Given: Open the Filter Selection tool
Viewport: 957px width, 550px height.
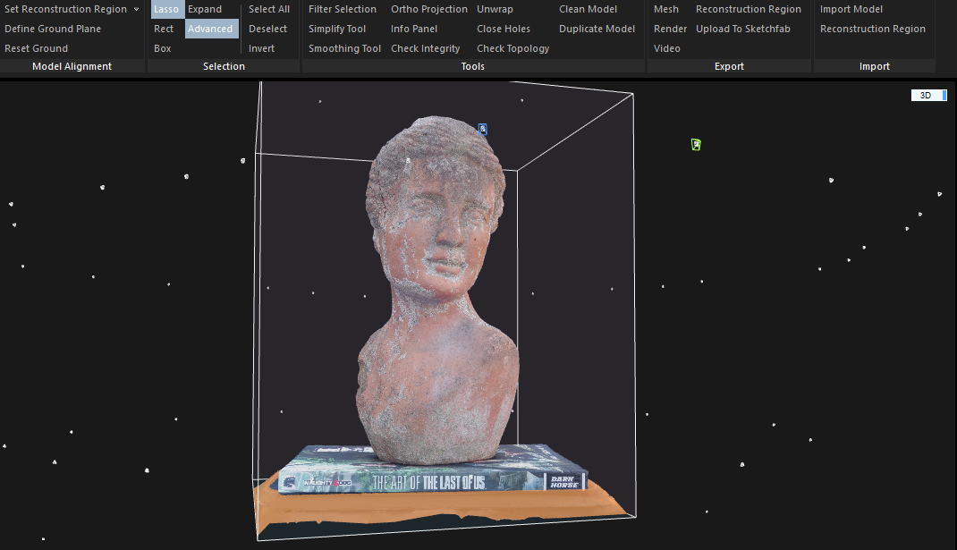Looking at the screenshot, I should (343, 9).
